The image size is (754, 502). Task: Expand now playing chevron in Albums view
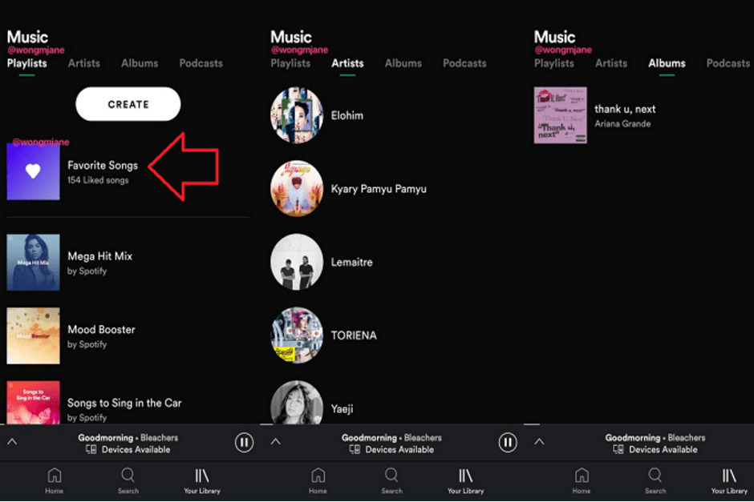tap(539, 442)
